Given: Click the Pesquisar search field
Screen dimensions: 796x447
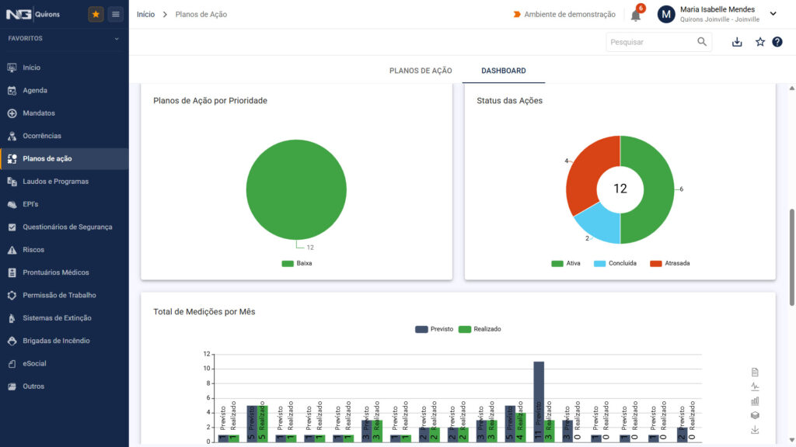Looking at the screenshot, I should [652, 42].
